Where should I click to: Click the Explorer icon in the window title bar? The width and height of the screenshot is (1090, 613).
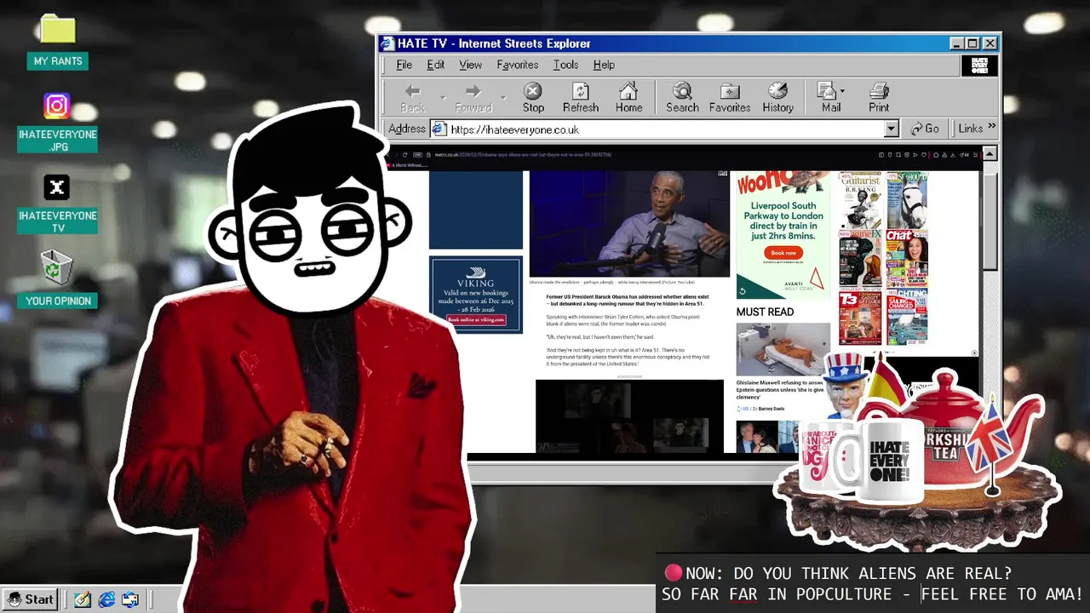tap(387, 43)
